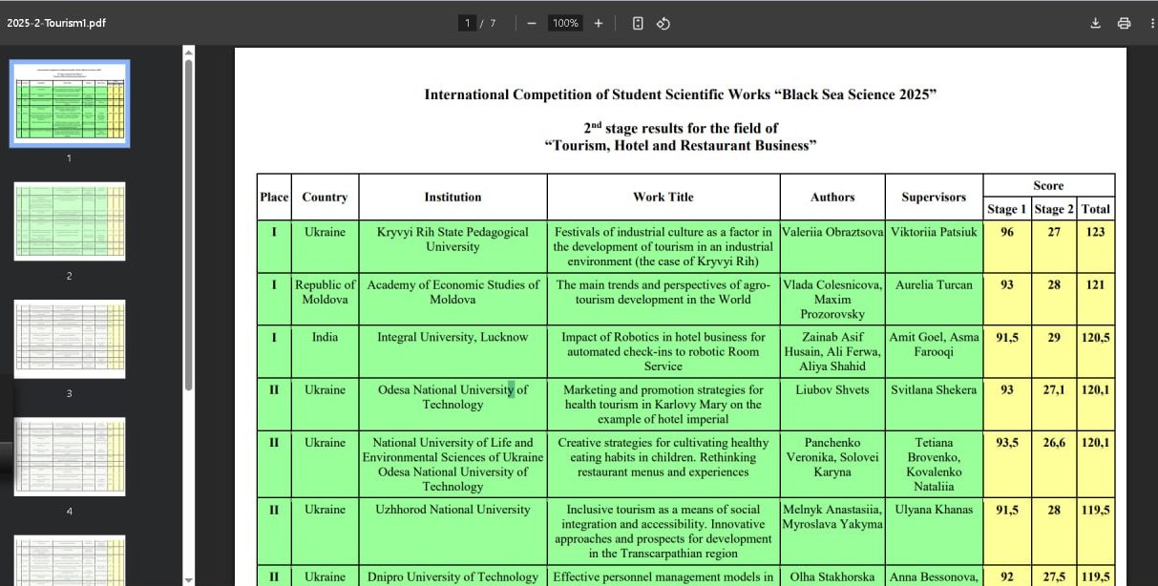Click the "Work Title" column header
Screen dimensions: 1158x586
pyautogui.click(x=663, y=197)
